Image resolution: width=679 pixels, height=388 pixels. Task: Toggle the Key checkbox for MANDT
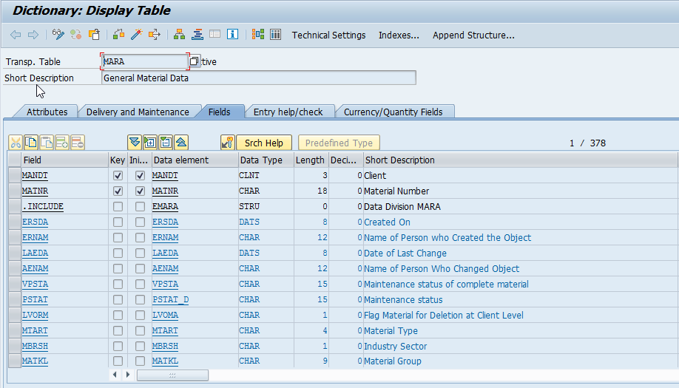pyautogui.click(x=118, y=176)
